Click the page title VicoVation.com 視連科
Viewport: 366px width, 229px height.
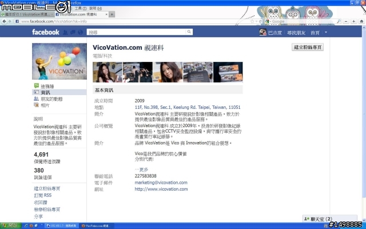tap(128, 48)
